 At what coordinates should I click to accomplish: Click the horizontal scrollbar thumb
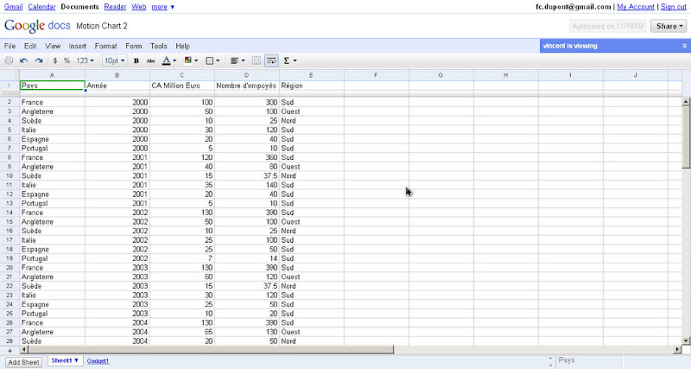pos(211,350)
